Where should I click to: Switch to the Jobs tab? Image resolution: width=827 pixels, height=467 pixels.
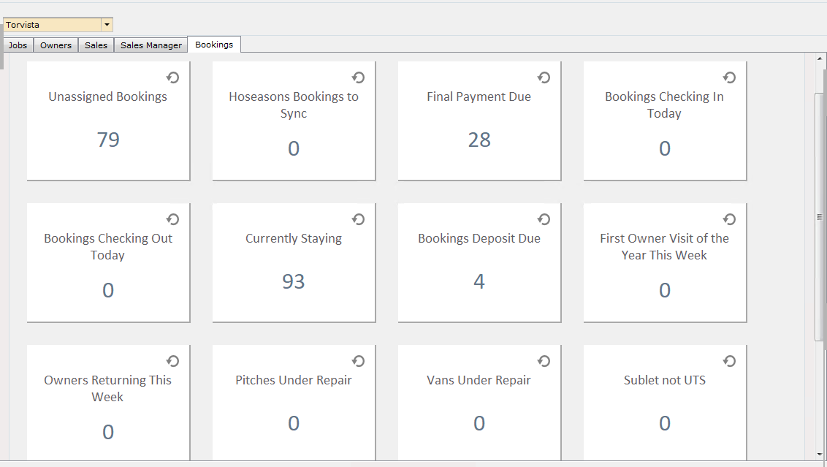pyautogui.click(x=18, y=45)
